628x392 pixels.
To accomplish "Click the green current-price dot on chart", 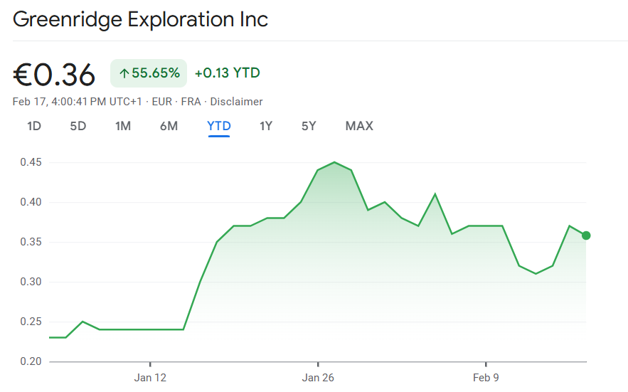I will 586,235.
